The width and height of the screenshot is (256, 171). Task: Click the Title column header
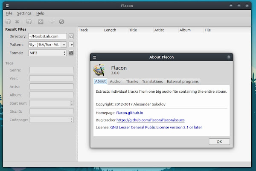[141, 30]
